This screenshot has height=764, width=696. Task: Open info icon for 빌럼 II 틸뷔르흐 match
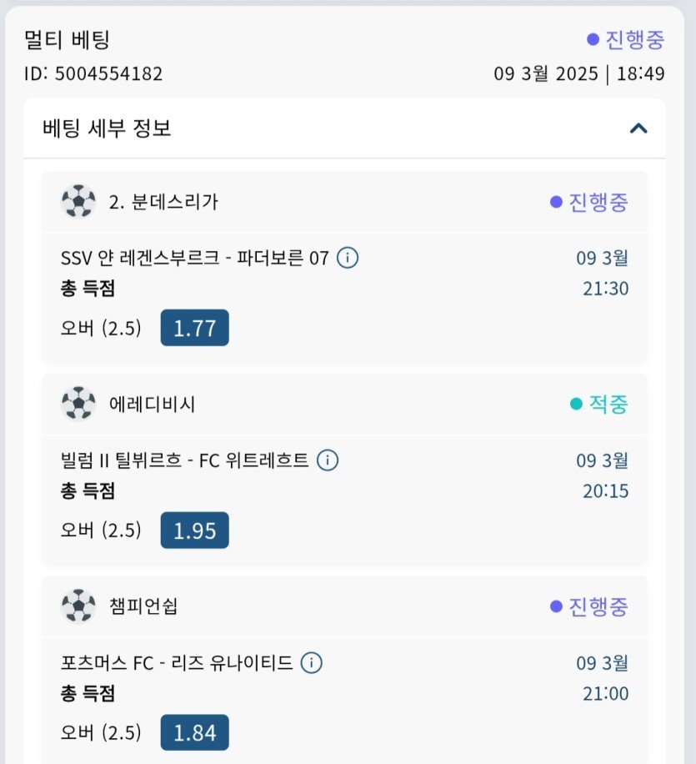pos(328,460)
